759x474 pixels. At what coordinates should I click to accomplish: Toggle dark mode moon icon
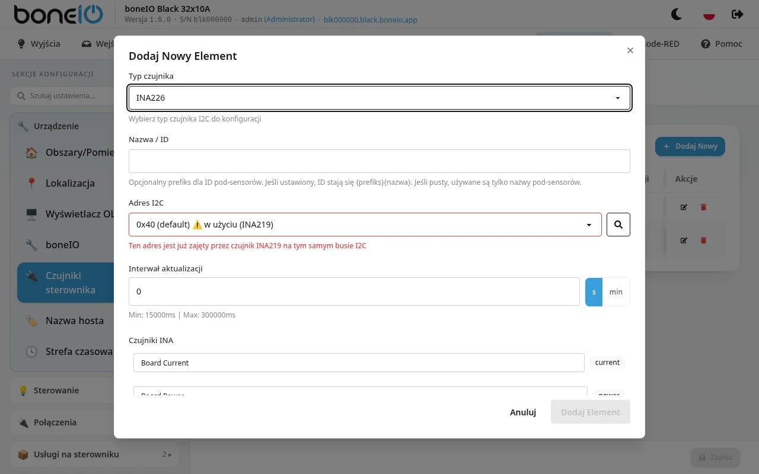[676, 14]
